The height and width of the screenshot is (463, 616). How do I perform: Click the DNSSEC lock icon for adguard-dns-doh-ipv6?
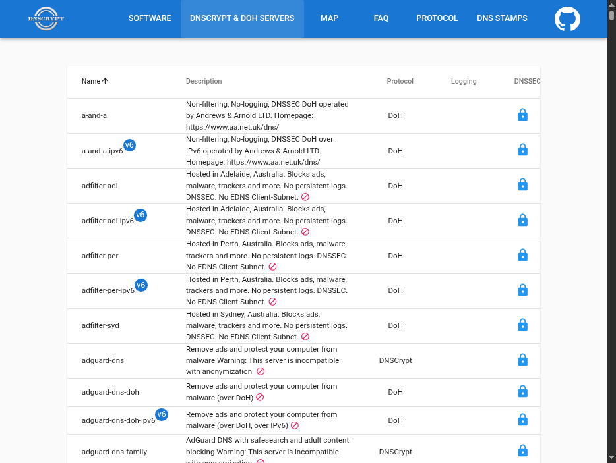point(522,420)
